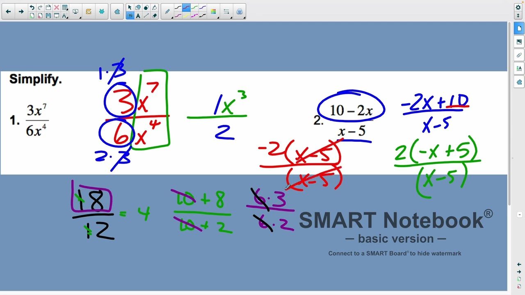This screenshot has width=525, height=295.
Task: Open Add-ons tab in sidebar
Action: [x=519, y=82]
